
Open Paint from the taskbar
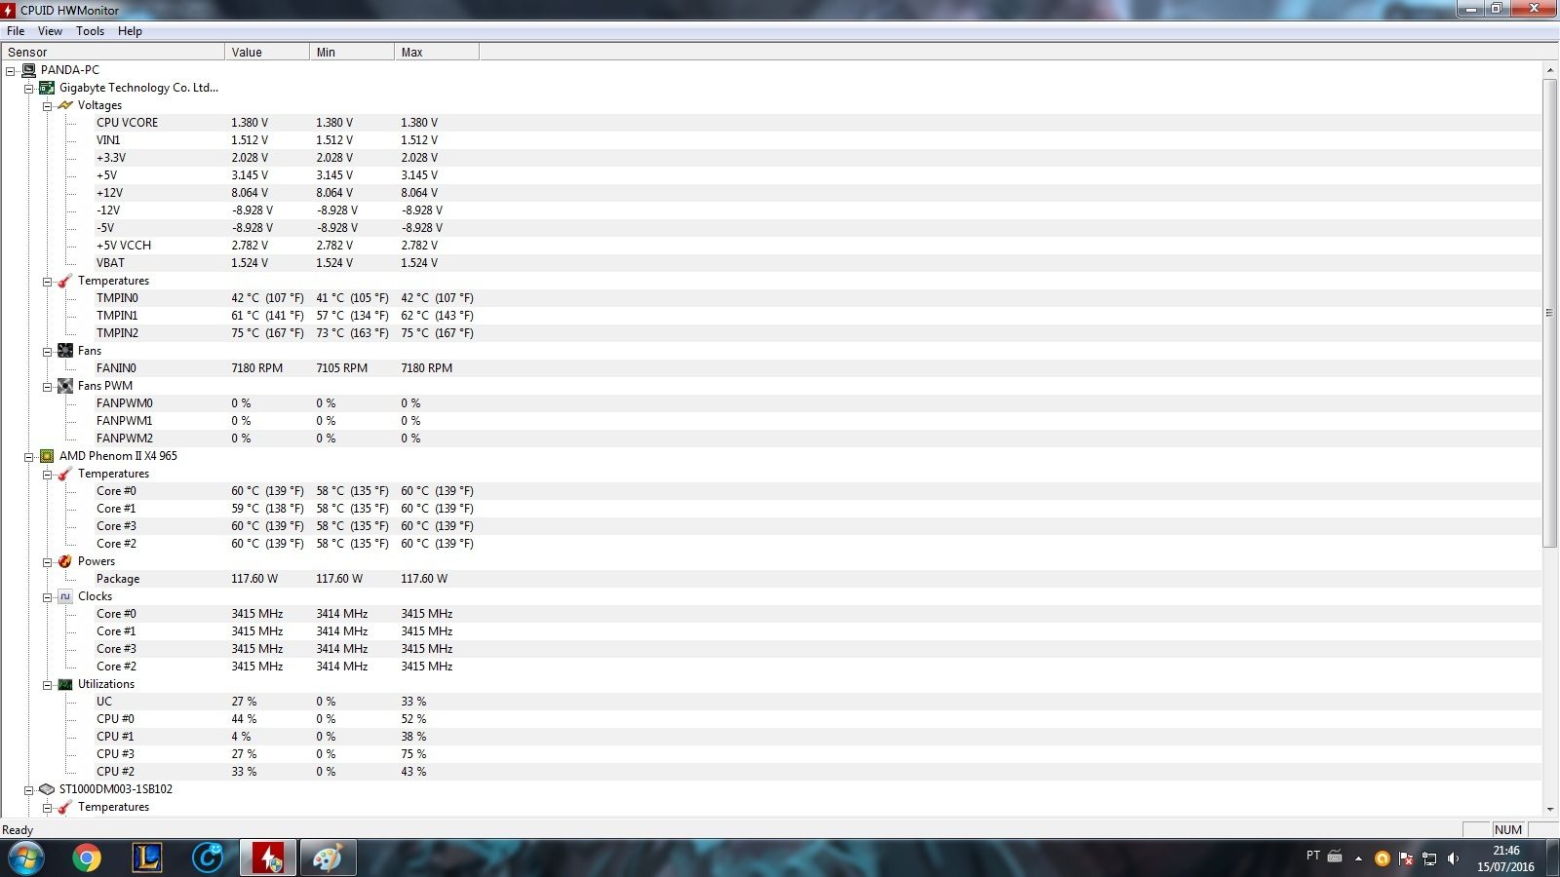(x=328, y=858)
